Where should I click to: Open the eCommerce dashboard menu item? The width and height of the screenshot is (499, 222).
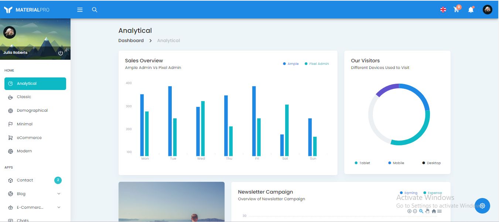pyautogui.click(x=29, y=138)
